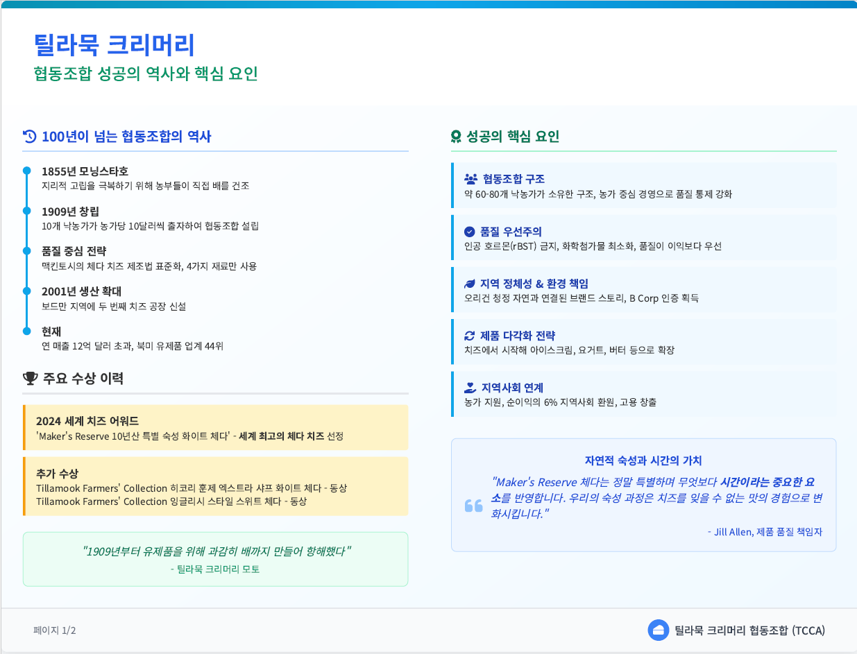Click the 협동조합 구조 card title

(514, 179)
